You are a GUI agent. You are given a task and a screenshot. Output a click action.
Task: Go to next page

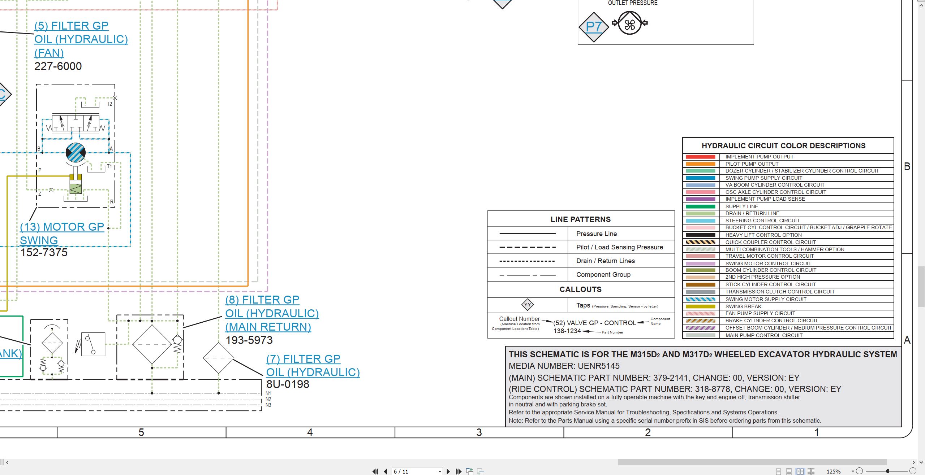[x=448, y=471]
